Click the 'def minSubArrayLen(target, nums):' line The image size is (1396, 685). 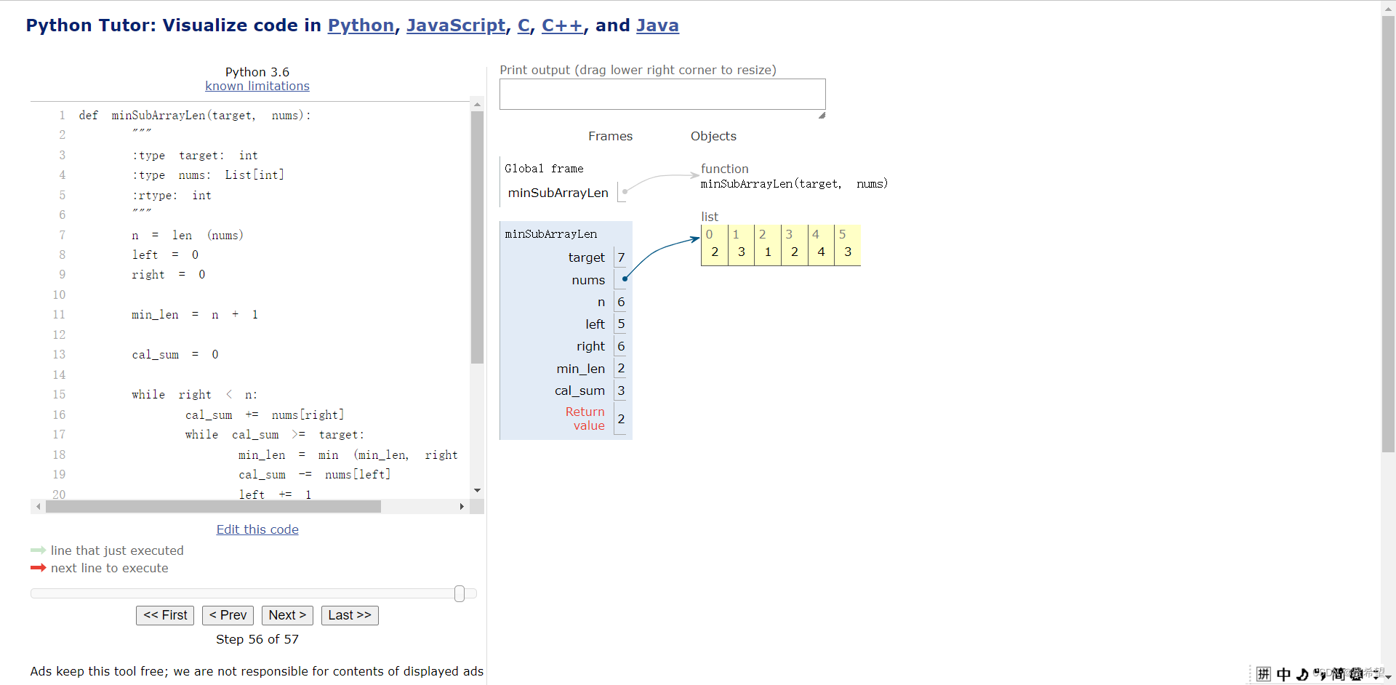[x=195, y=115]
